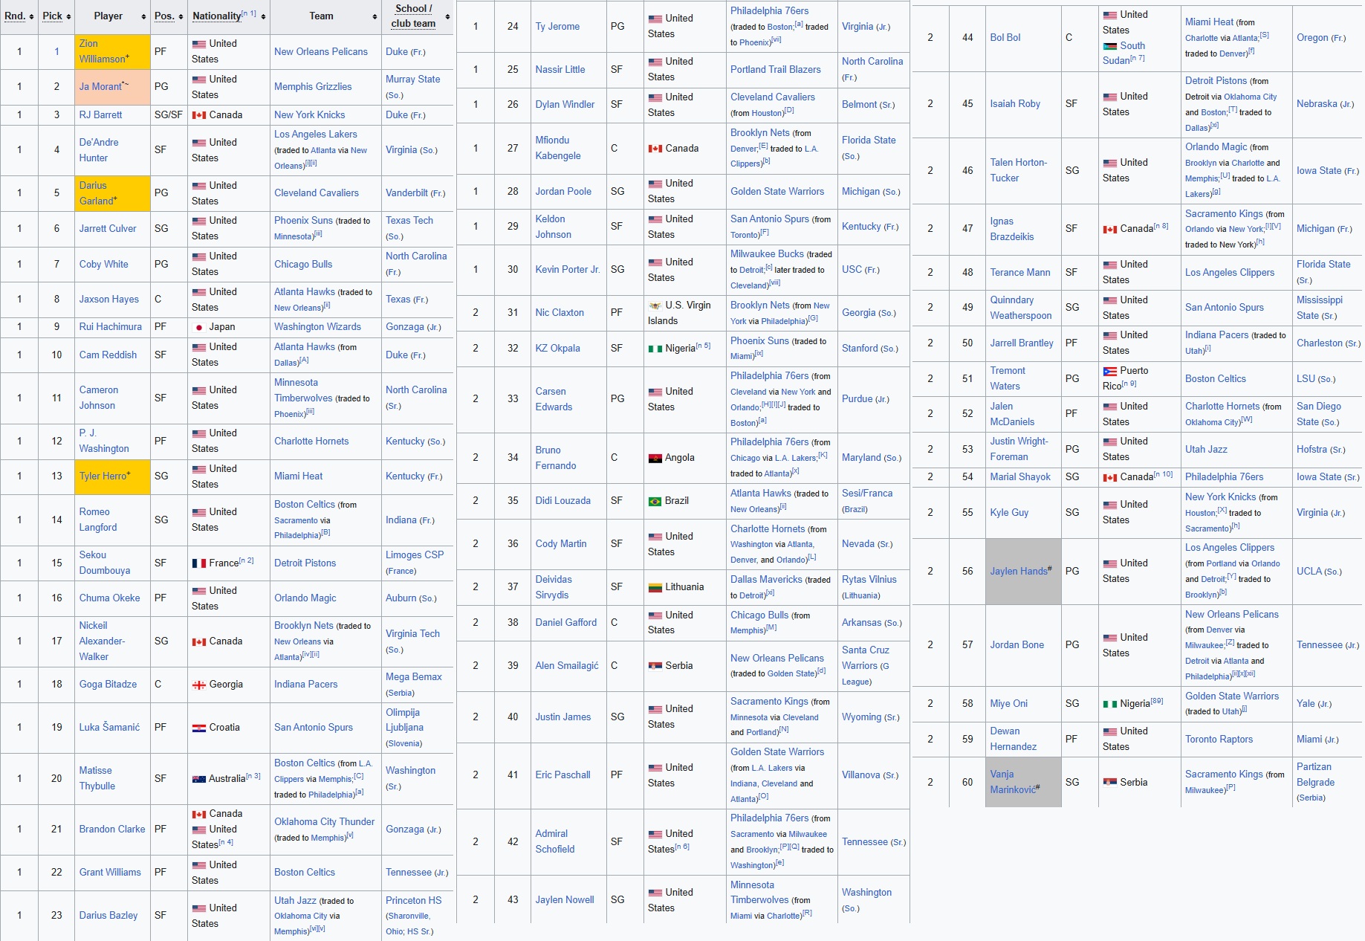
Task: Click Lithuania flag in Deividas Sirvydis's row
Action: (x=655, y=587)
